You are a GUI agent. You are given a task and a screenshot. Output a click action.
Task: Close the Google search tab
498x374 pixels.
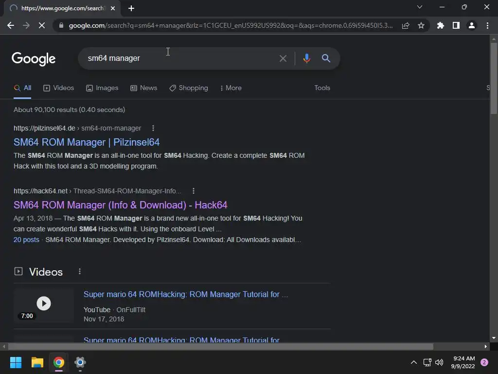click(113, 8)
